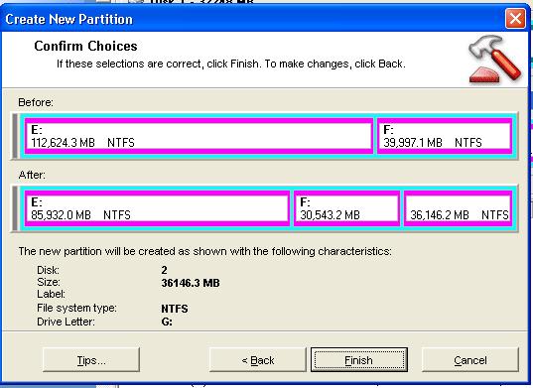Click the 36146.3 MB size value
The image size is (533, 388).
coord(191,283)
